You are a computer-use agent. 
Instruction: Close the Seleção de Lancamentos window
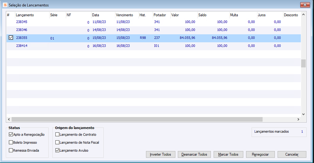point(305,5)
